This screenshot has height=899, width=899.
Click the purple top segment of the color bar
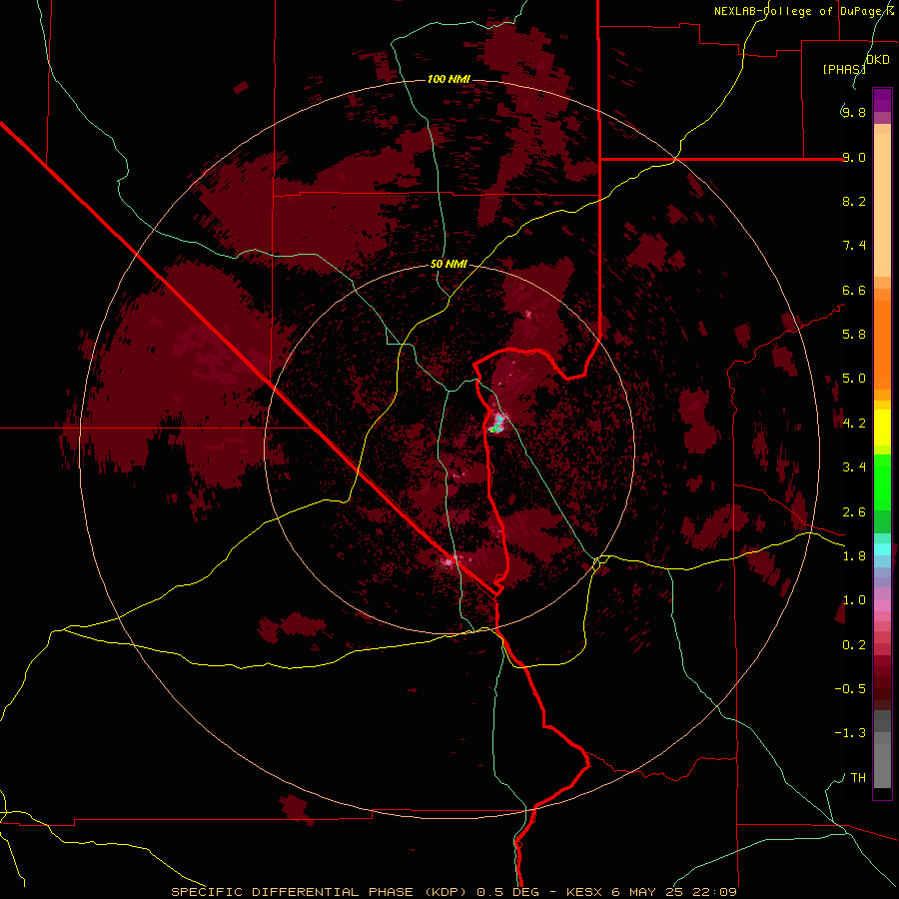pos(882,100)
